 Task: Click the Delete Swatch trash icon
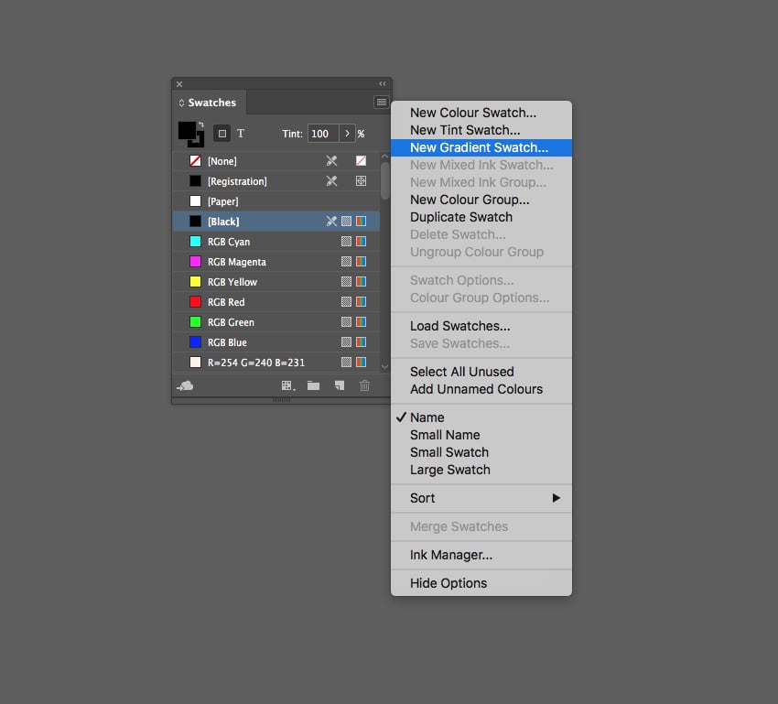tap(364, 386)
